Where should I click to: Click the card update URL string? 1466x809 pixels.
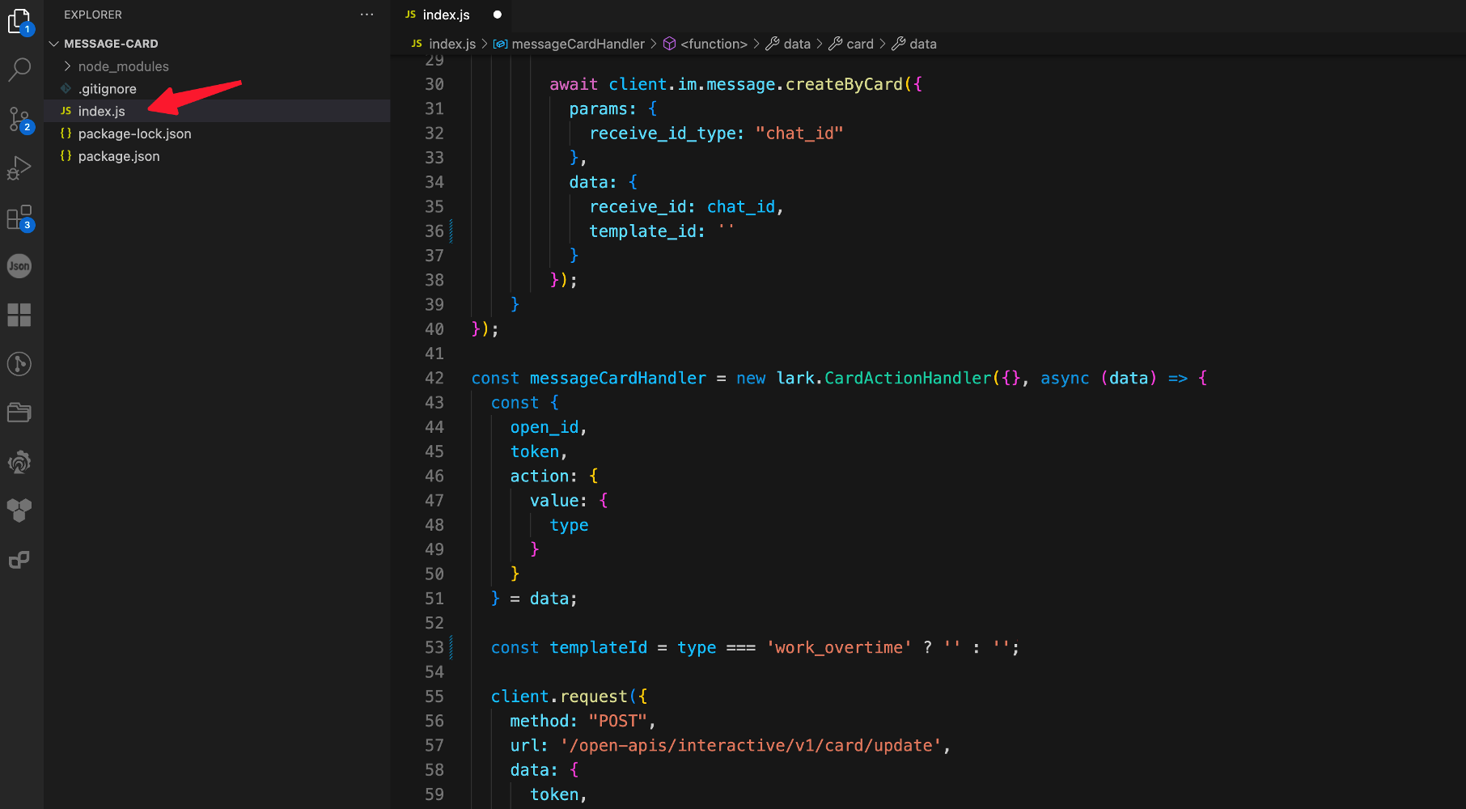pyautogui.click(x=751, y=746)
